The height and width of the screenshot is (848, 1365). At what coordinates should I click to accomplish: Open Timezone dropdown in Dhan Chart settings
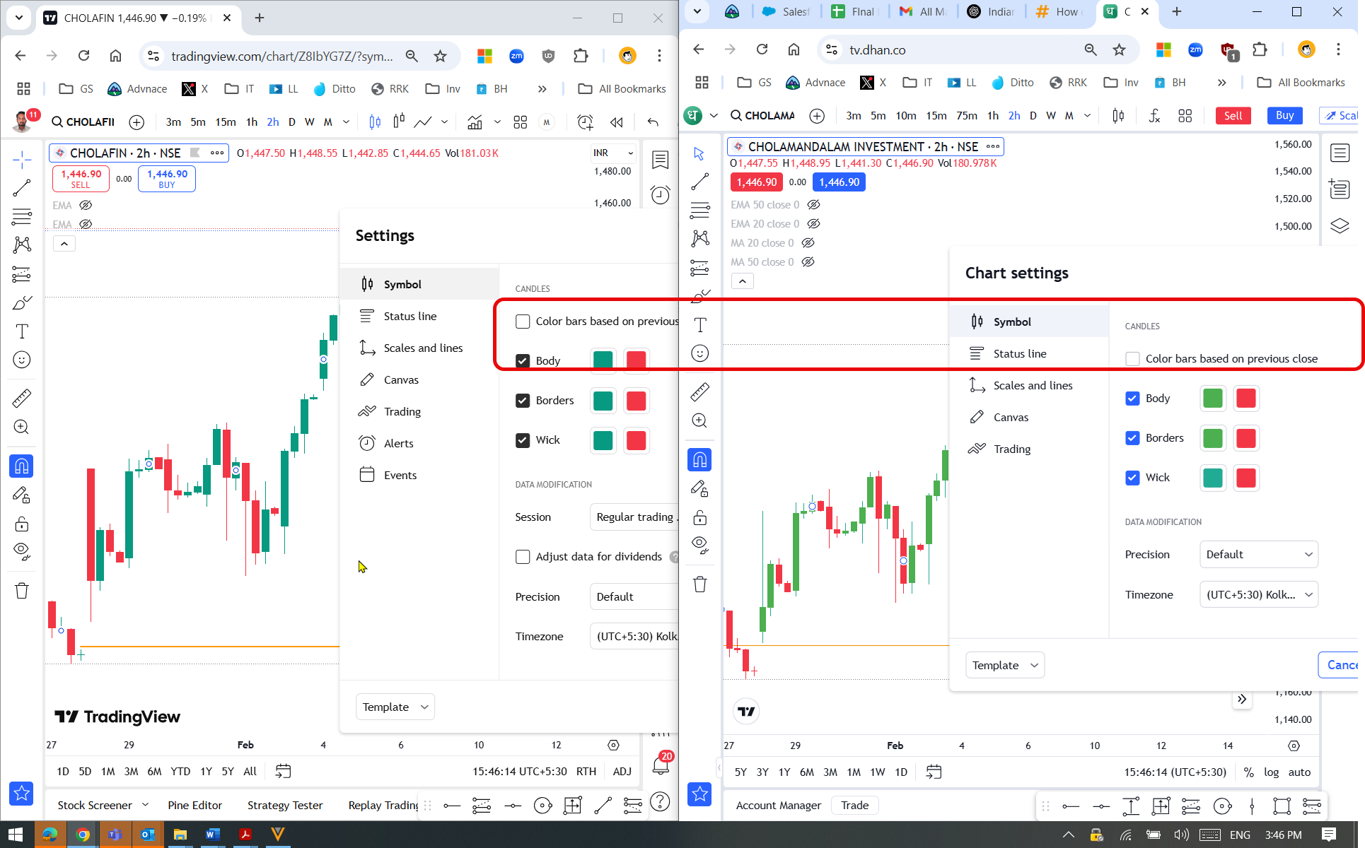pos(1258,595)
